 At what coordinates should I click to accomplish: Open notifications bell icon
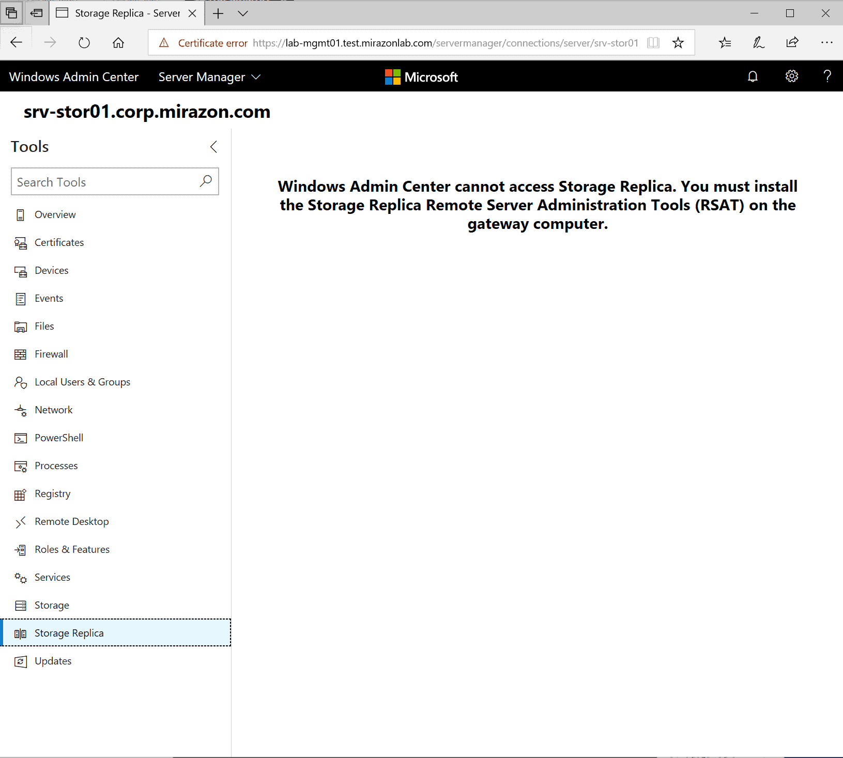click(753, 76)
